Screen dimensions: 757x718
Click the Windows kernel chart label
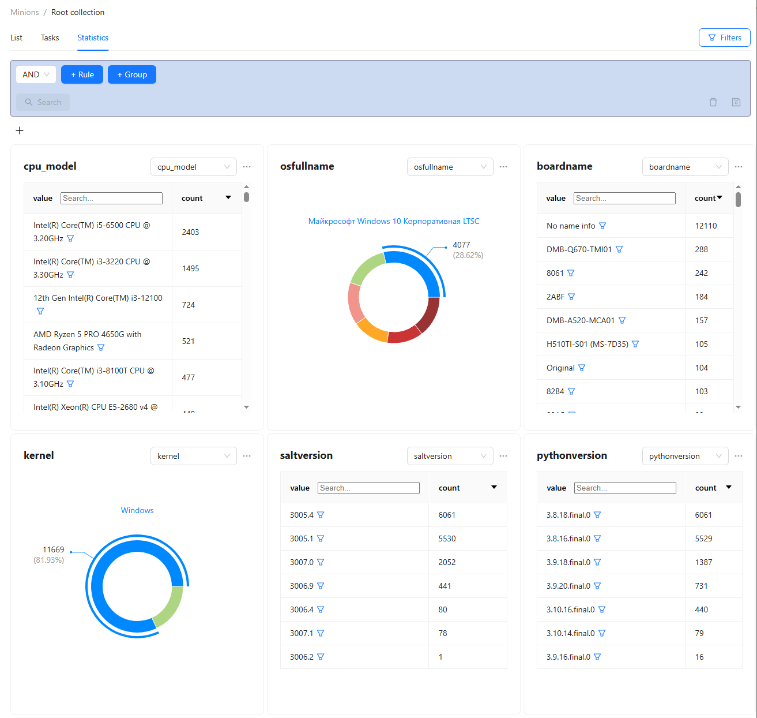coord(137,510)
